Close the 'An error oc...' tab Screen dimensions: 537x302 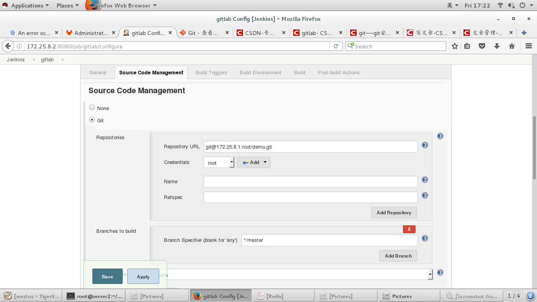click(57, 33)
